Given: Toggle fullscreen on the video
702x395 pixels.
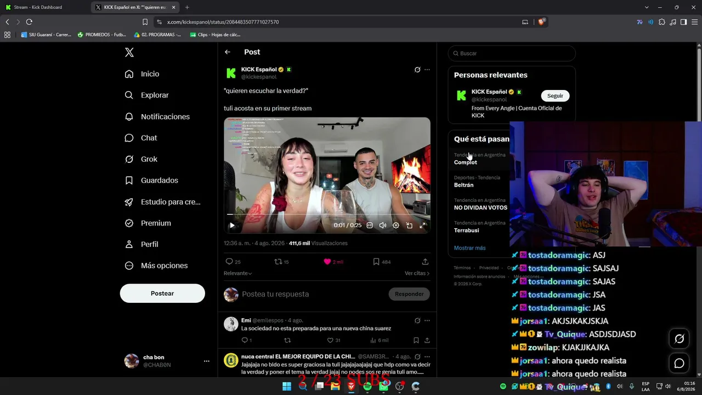Looking at the screenshot, I should [x=422, y=225].
